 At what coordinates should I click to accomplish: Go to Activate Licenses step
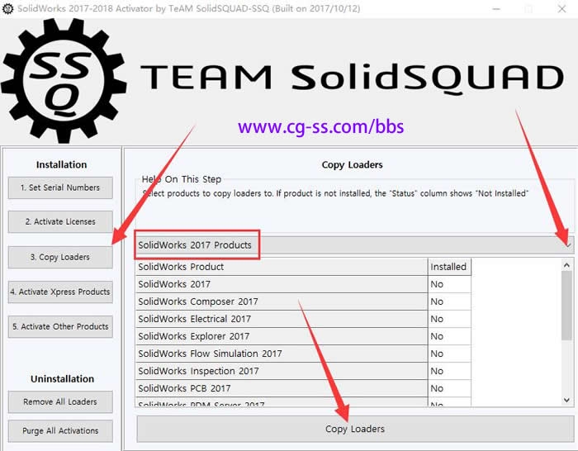coord(60,221)
